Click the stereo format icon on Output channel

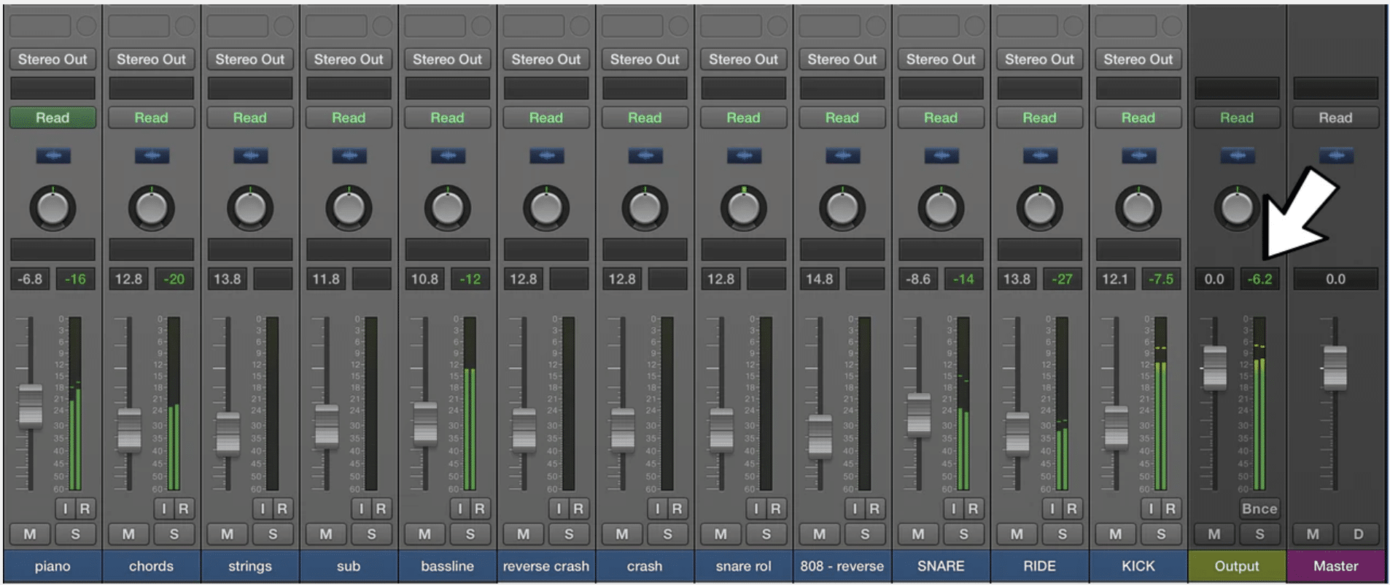pyautogui.click(x=1238, y=155)
